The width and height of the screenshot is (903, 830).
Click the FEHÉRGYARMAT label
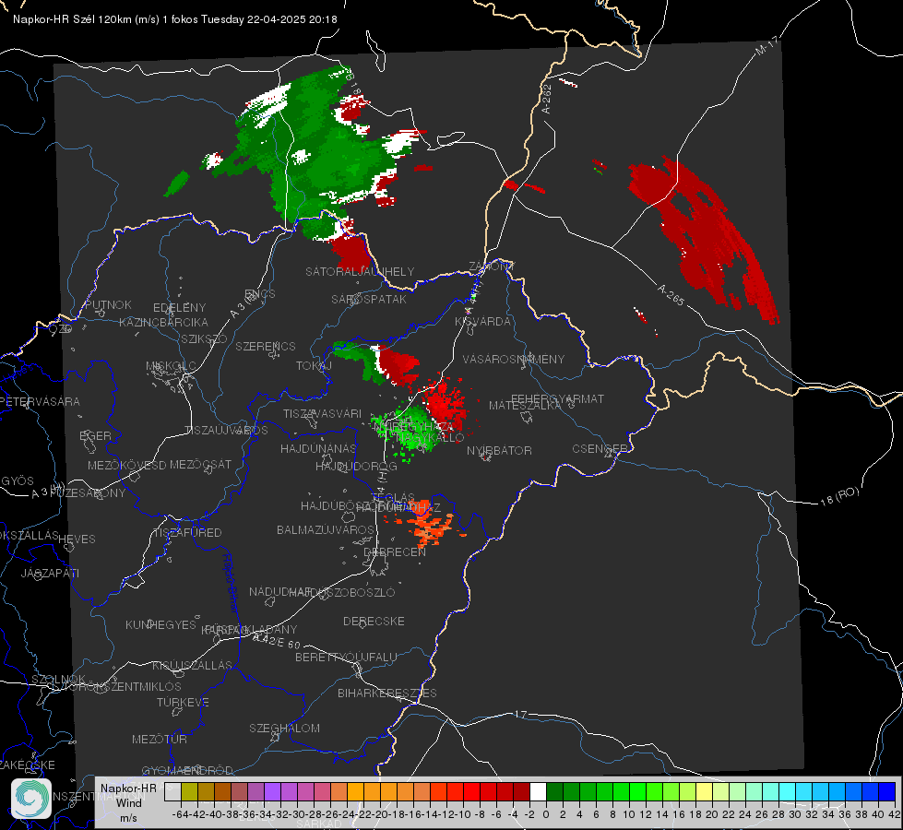tap(557, 398)
